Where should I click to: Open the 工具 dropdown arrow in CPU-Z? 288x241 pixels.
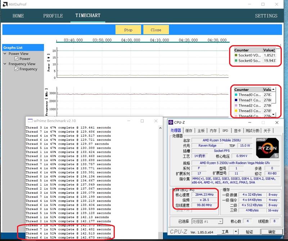click(236, 232)
